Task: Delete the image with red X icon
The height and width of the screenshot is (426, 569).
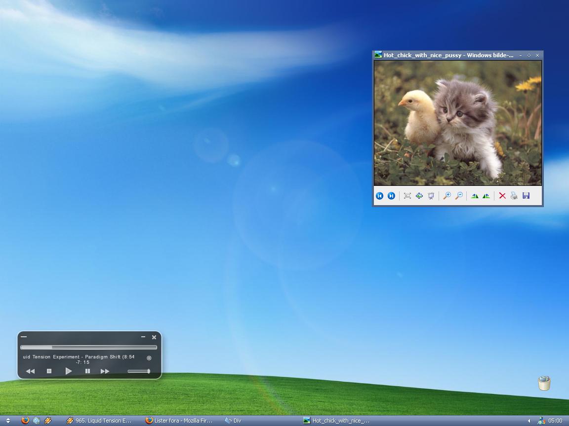Action: [x=502, y=196]
